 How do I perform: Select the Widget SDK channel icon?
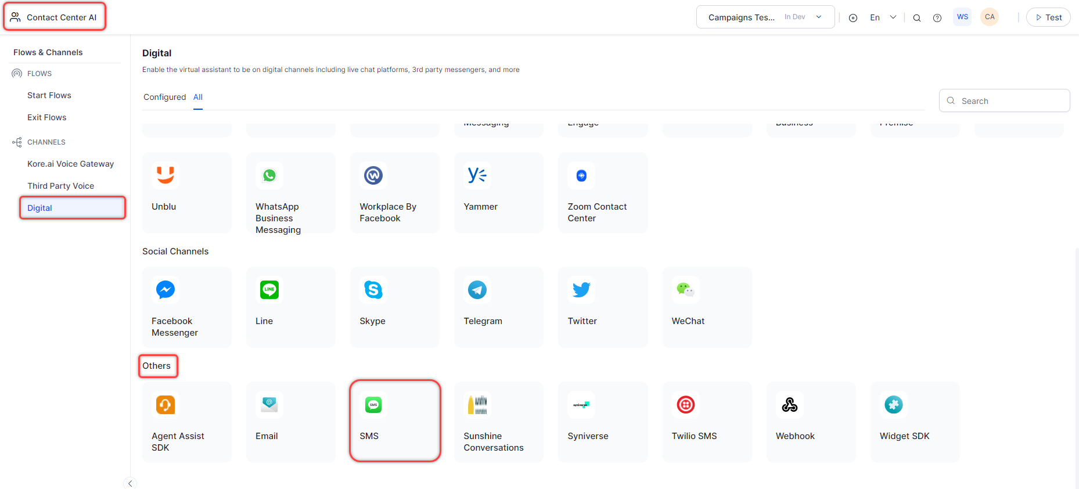(x=893, y=405)
